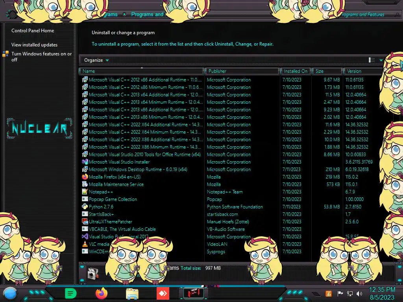Click the Sysprogs publisher cell
Viewport: 403px width, 302px height.
[x=216, y=251]
